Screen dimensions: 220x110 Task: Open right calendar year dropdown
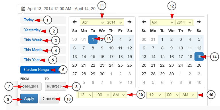[184, 22]
